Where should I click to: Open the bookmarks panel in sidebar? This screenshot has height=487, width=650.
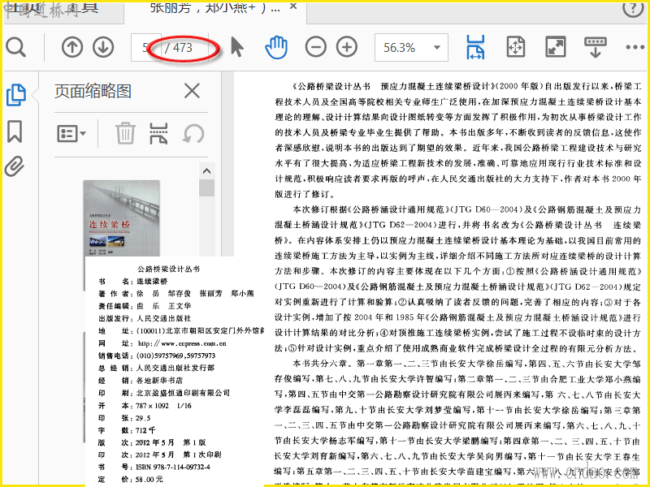click(x=15, y=131)
